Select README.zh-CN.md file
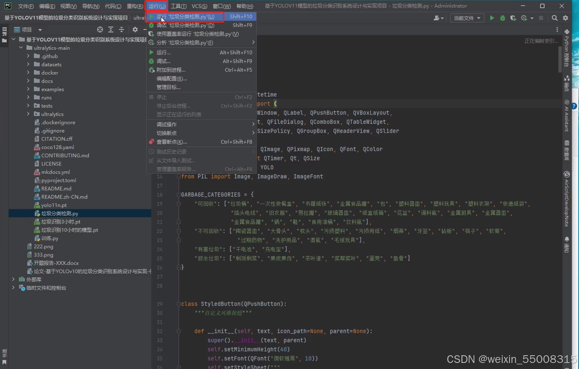Screen dimensions: 579x369 point(61,197)
